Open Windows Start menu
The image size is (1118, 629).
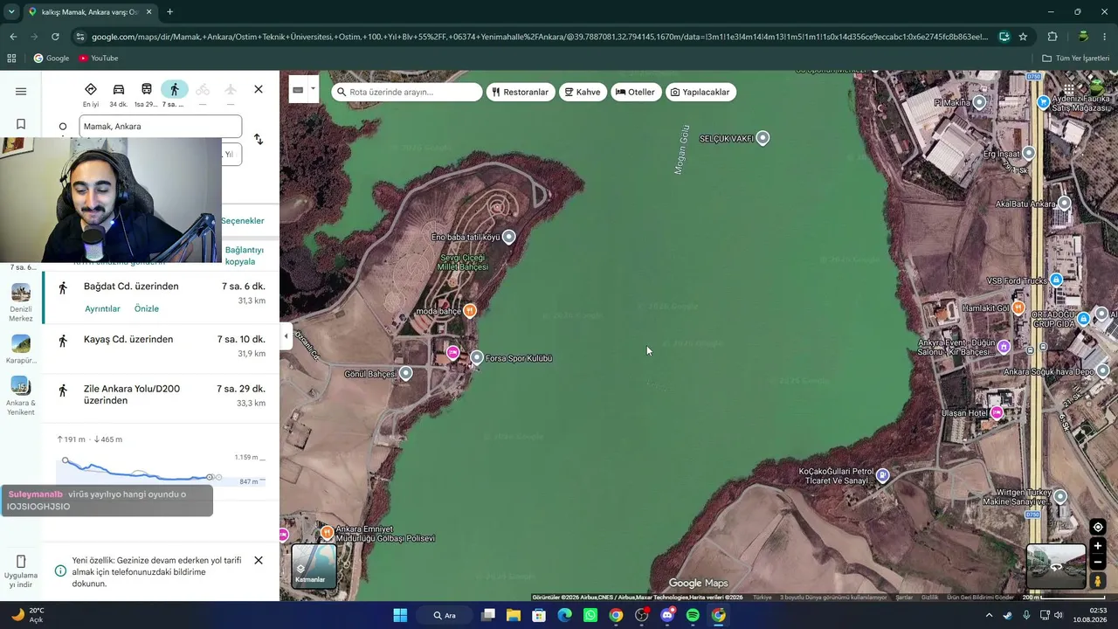point(400,615)
